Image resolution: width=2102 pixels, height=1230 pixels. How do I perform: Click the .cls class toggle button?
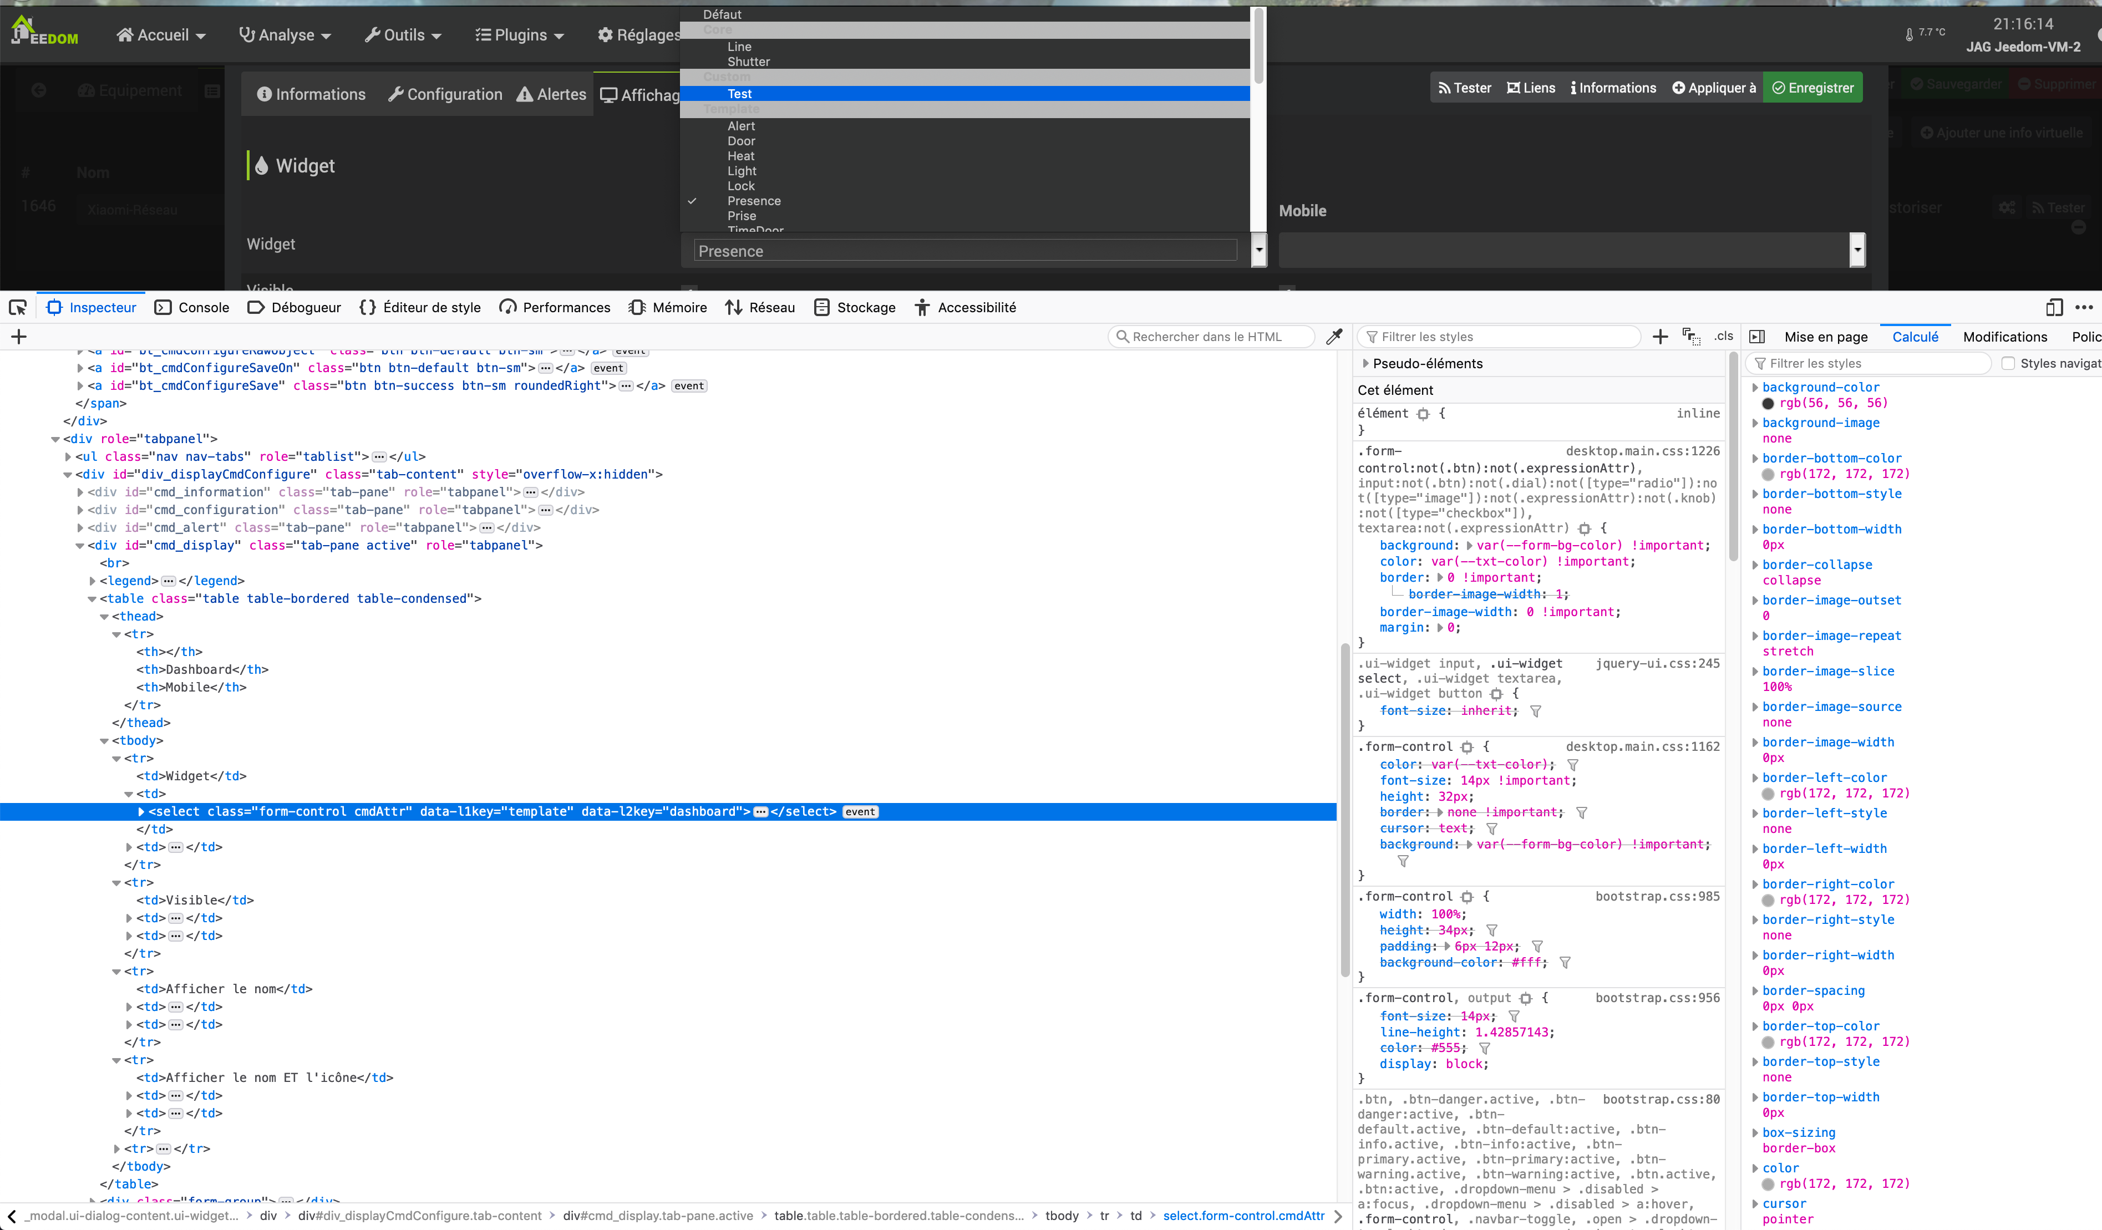click(x=1723, y=336)
